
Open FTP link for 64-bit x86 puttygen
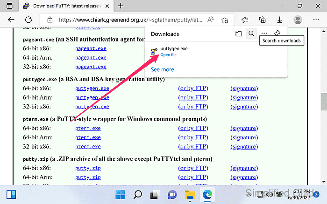(193, 88)
